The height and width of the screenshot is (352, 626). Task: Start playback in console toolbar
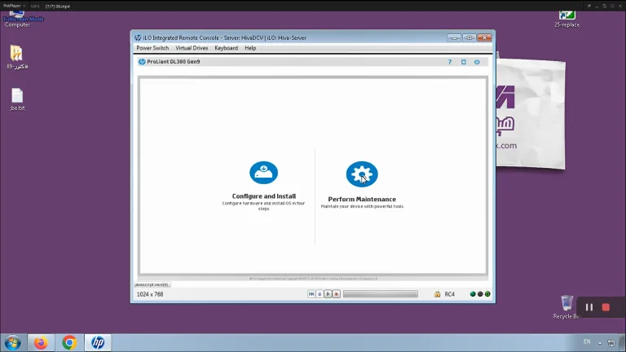[328, 294]
